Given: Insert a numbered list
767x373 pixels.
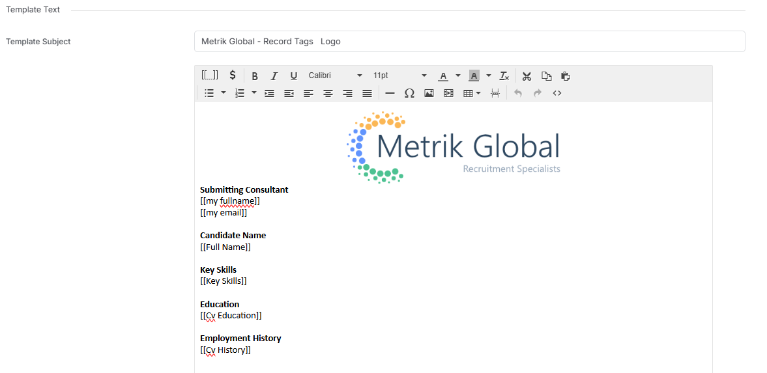Looking at the screenshot, I should [239, 93].
